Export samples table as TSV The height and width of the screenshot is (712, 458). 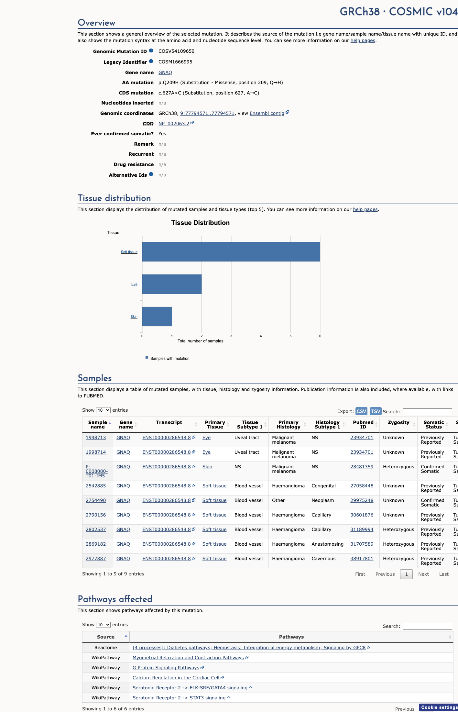click(x=376, y=411)
